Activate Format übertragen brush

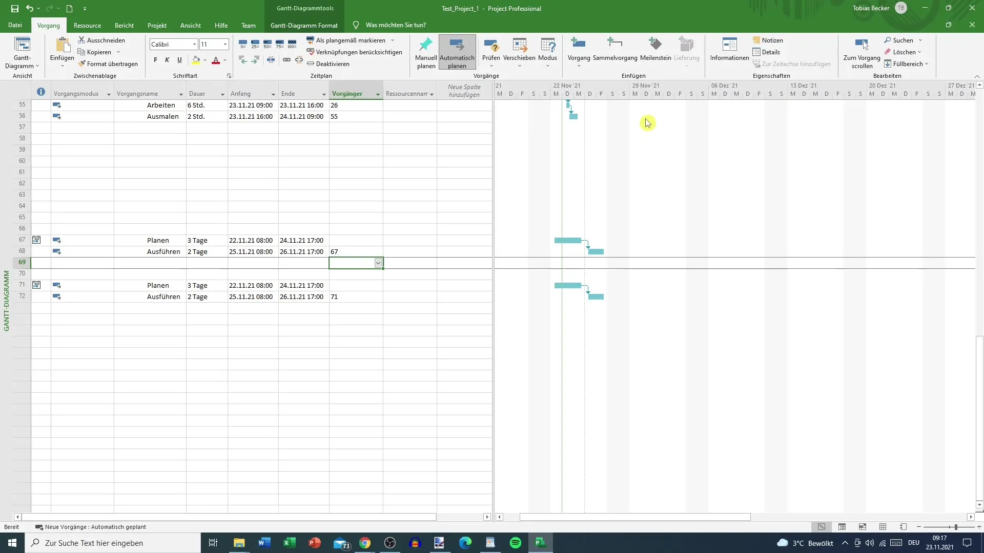click(x=108, y=63)
